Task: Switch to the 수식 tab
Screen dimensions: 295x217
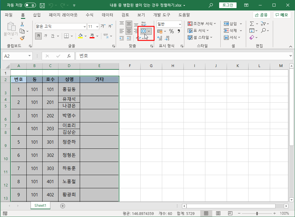Action: click(89, 15)
